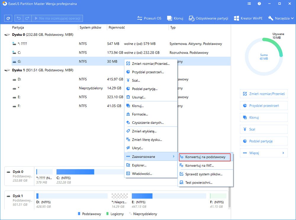Select the Dysk 0 label in disk map
The image size is (296, 220).
coord(18,172)
